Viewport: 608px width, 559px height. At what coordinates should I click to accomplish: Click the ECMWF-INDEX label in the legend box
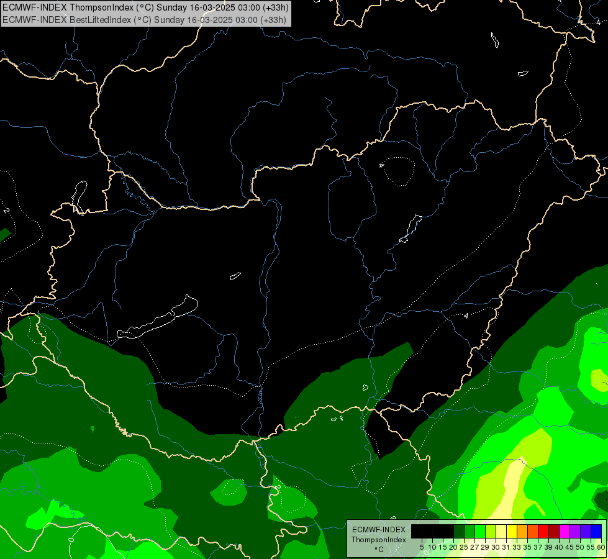(378, 530)
